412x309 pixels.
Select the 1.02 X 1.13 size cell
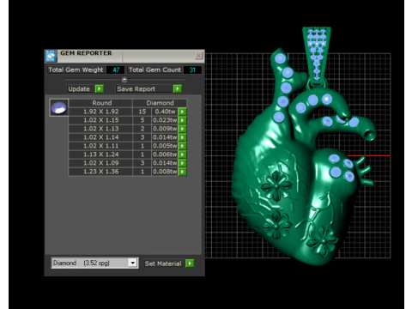[x=100, y=129]
